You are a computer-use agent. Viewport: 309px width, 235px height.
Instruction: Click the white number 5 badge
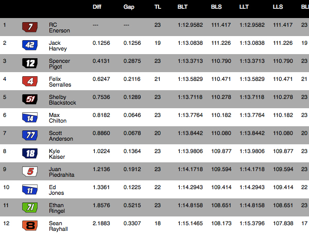(x=30, y=171)
